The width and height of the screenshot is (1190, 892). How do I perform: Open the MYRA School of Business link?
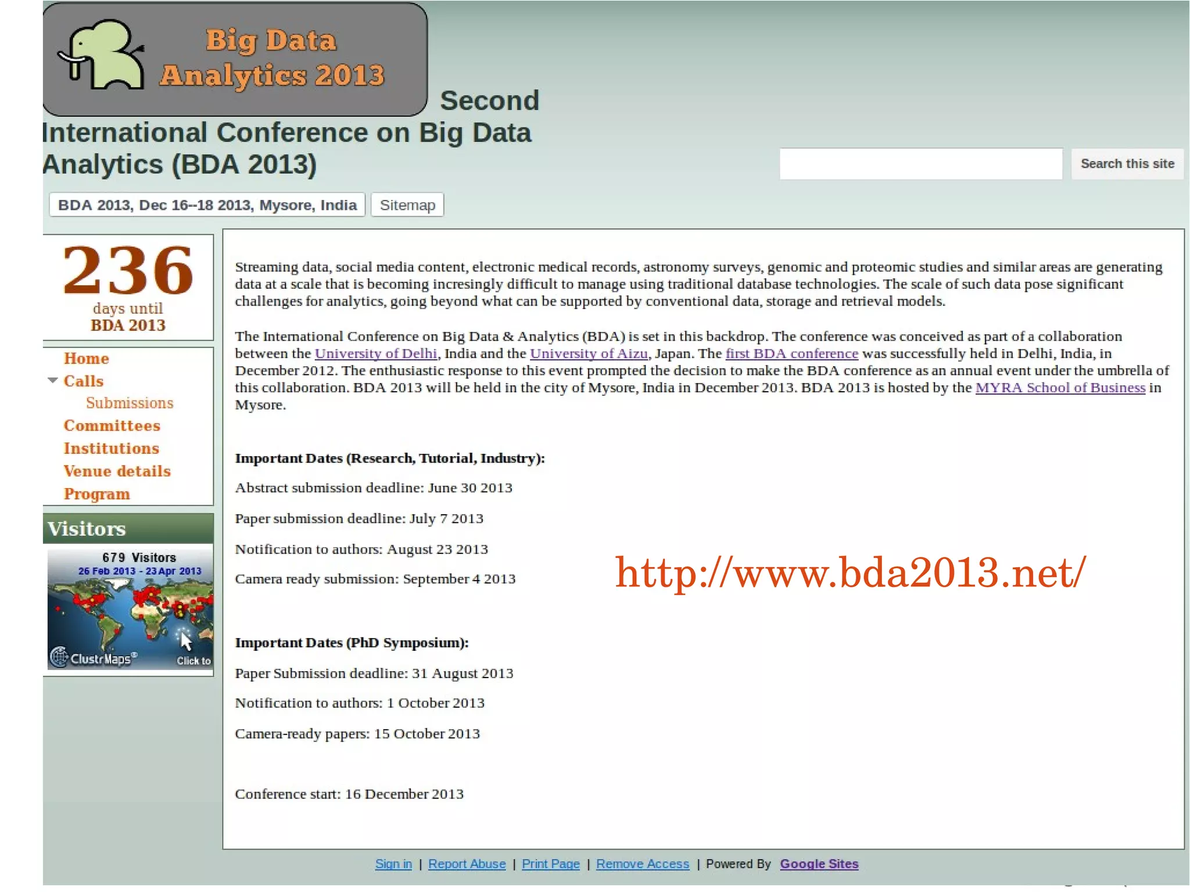point(1060,388)
